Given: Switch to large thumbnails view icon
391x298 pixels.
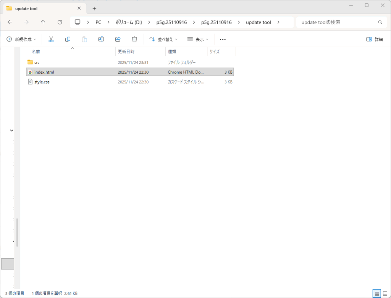Looking at the screenshot, I should (x=385, y=293).
